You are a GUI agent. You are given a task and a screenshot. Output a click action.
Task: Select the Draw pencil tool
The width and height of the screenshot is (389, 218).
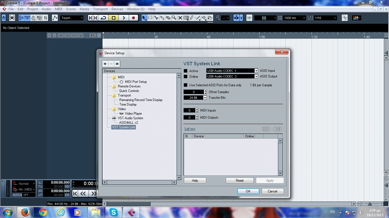tap(192, 18)
